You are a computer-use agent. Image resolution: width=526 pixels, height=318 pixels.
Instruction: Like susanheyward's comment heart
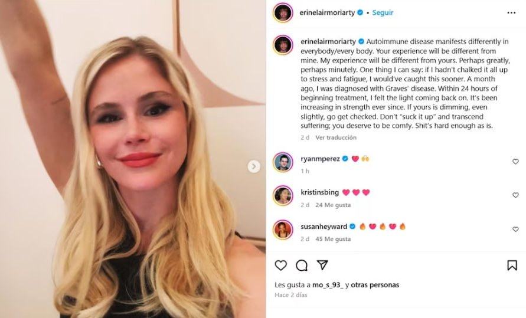pos(515,229)
